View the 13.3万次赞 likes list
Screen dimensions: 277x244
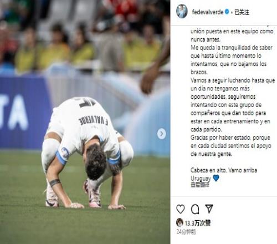(x=198, y=223)
